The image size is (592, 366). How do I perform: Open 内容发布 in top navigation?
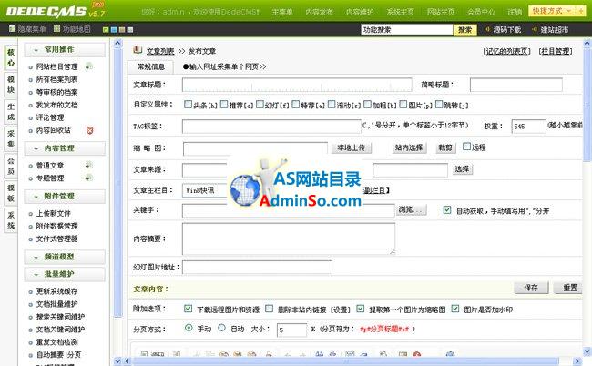[320, 12]
